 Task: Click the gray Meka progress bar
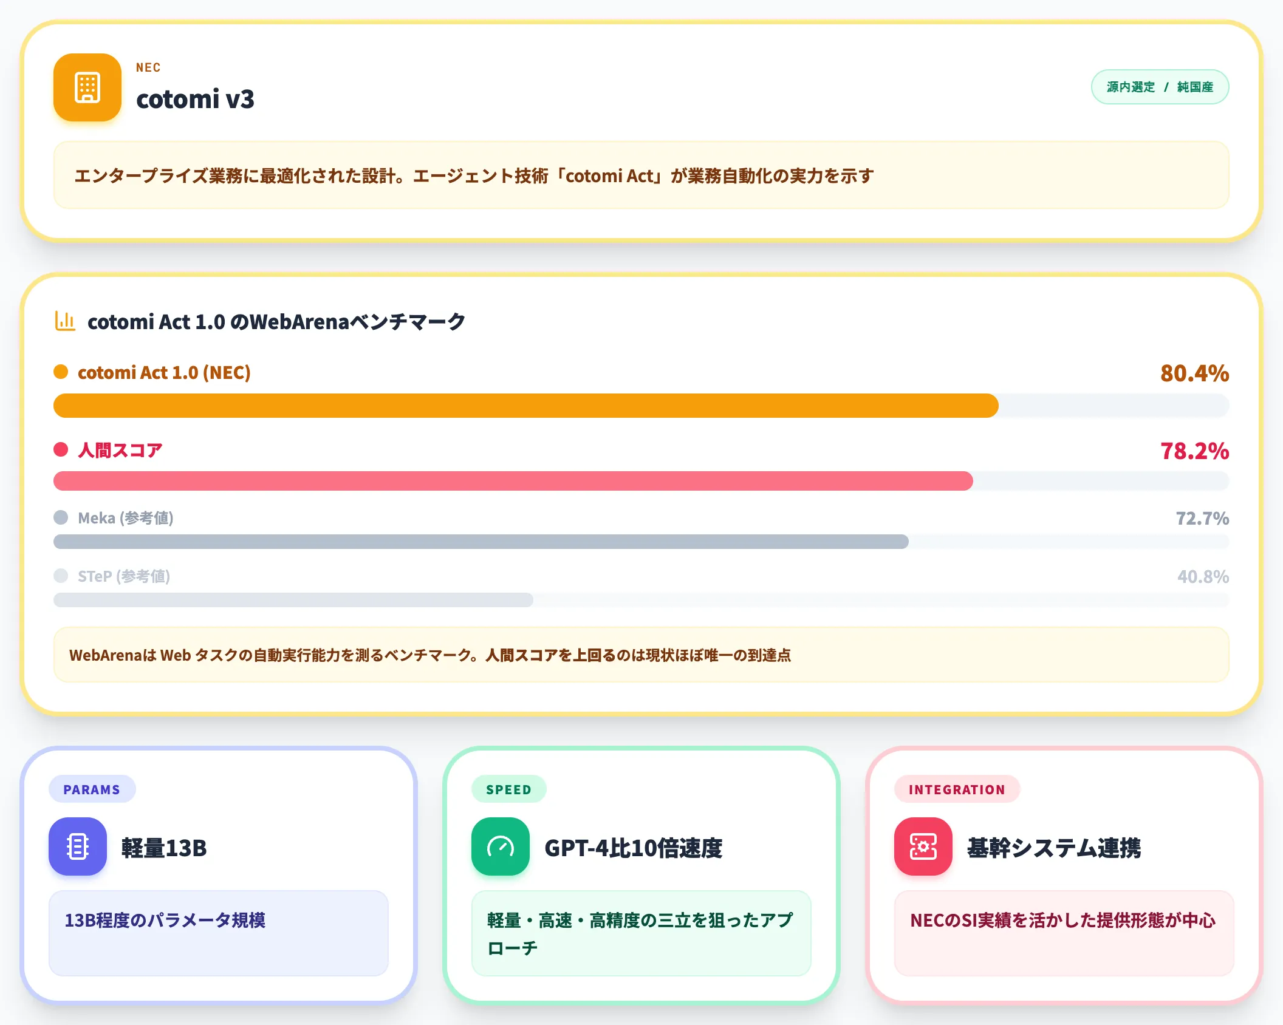[481, 542]
